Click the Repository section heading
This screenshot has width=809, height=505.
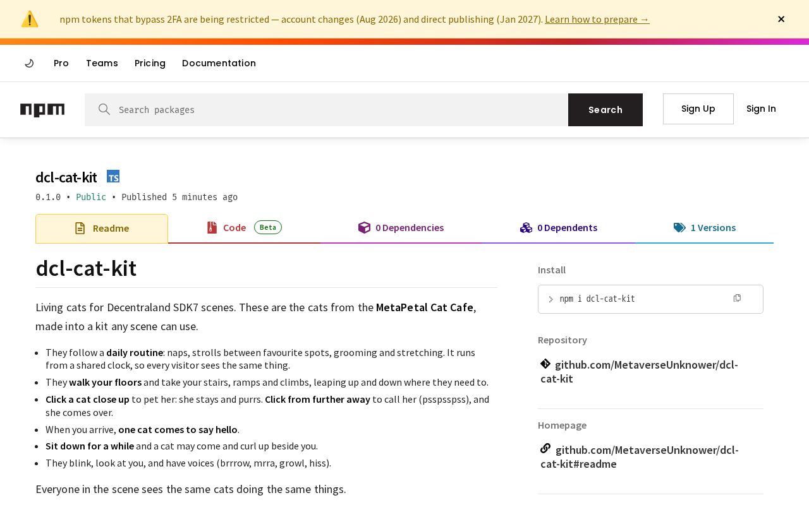563,340
